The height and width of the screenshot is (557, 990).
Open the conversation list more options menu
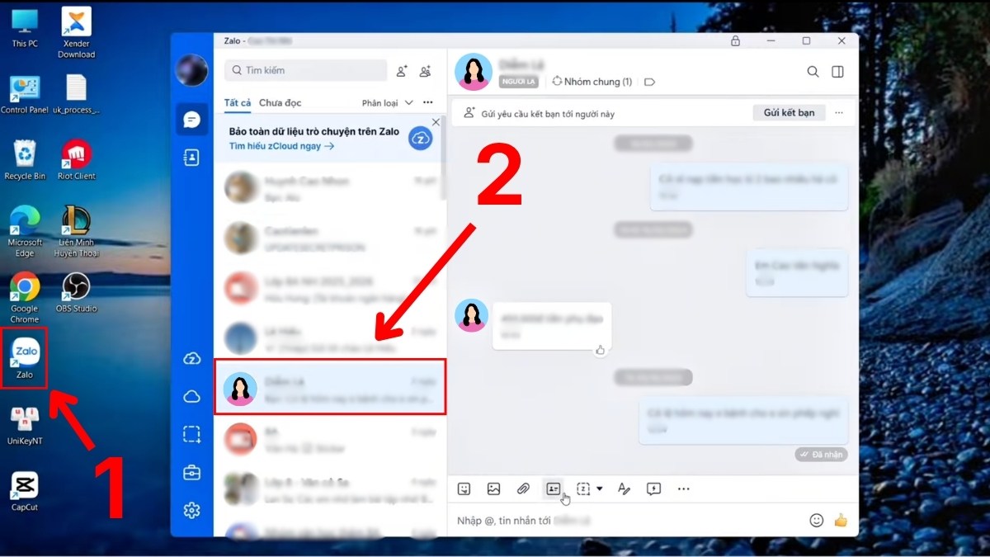click(x=427, y=102)
